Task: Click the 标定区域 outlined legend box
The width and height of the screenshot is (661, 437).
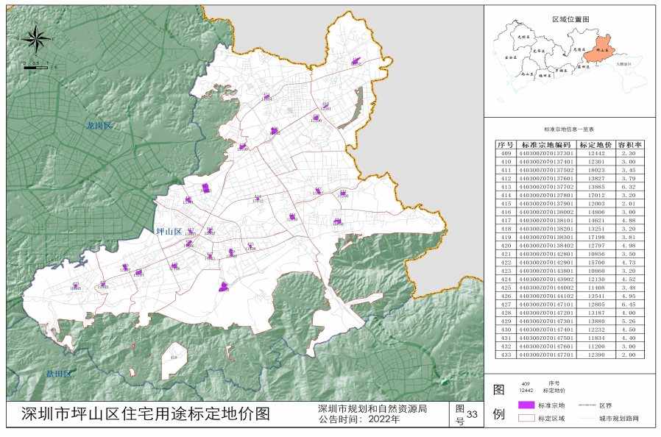Action: [525, 418]
